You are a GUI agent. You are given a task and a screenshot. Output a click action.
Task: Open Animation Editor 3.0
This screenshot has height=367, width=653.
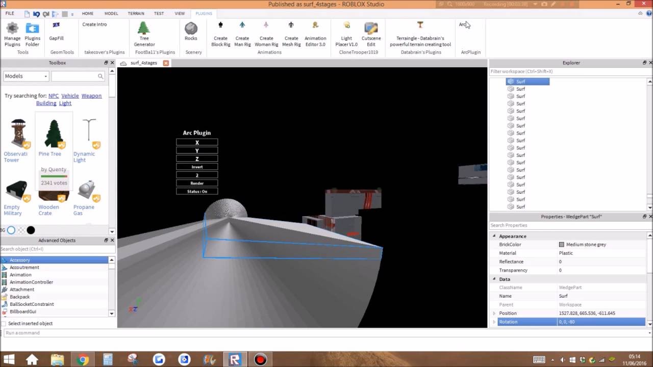[x=315, y=34]
